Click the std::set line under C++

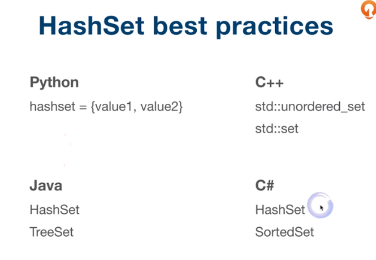click(x=277, y=129)
